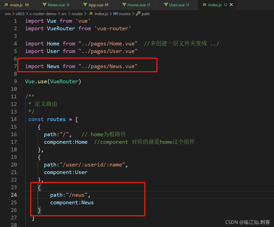This screenshot has width=274, height=227.
Task: Click line number 1 in gutter
Action: [15, 21]
